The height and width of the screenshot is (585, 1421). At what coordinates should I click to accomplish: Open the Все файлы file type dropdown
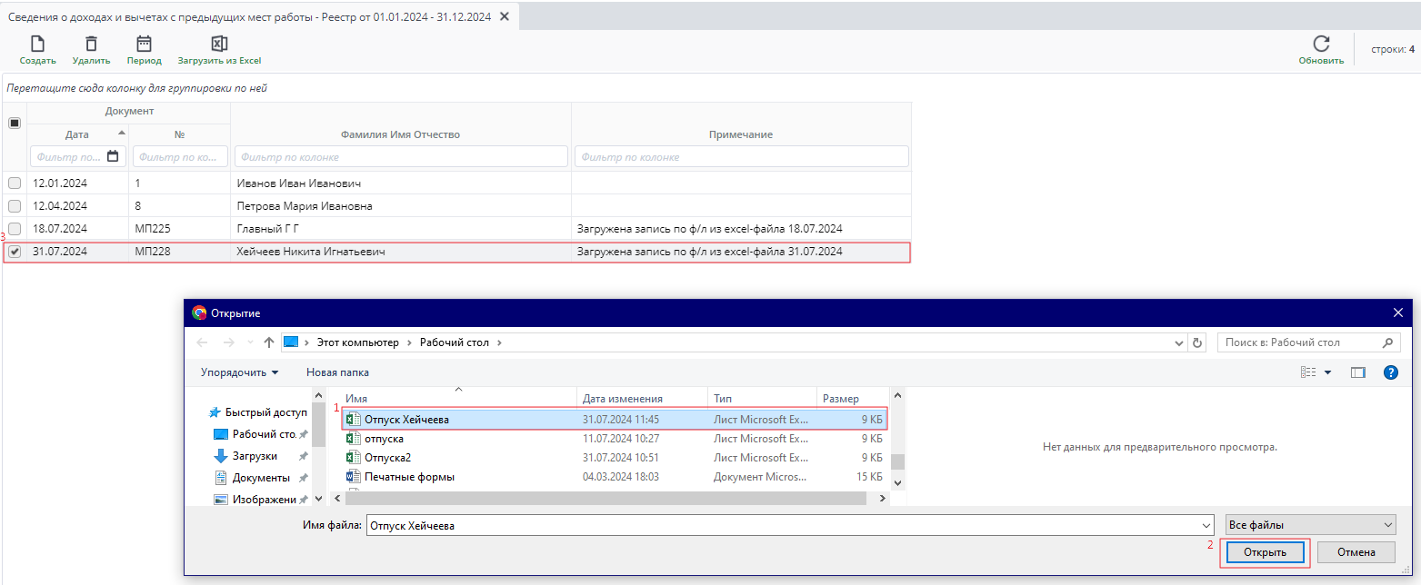pos(1310,525)
